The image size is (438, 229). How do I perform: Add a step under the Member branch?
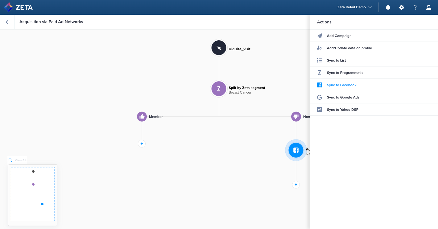pos(142,144)
